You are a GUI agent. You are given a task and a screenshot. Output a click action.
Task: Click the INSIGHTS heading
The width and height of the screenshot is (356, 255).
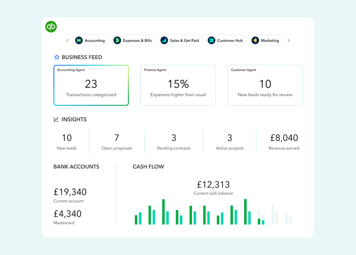click(x=74, y=120)
